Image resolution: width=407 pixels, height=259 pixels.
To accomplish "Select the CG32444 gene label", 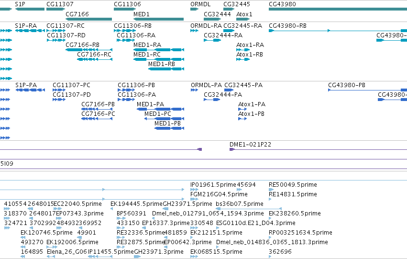I will pyautogui.click(x=217, y=14).
